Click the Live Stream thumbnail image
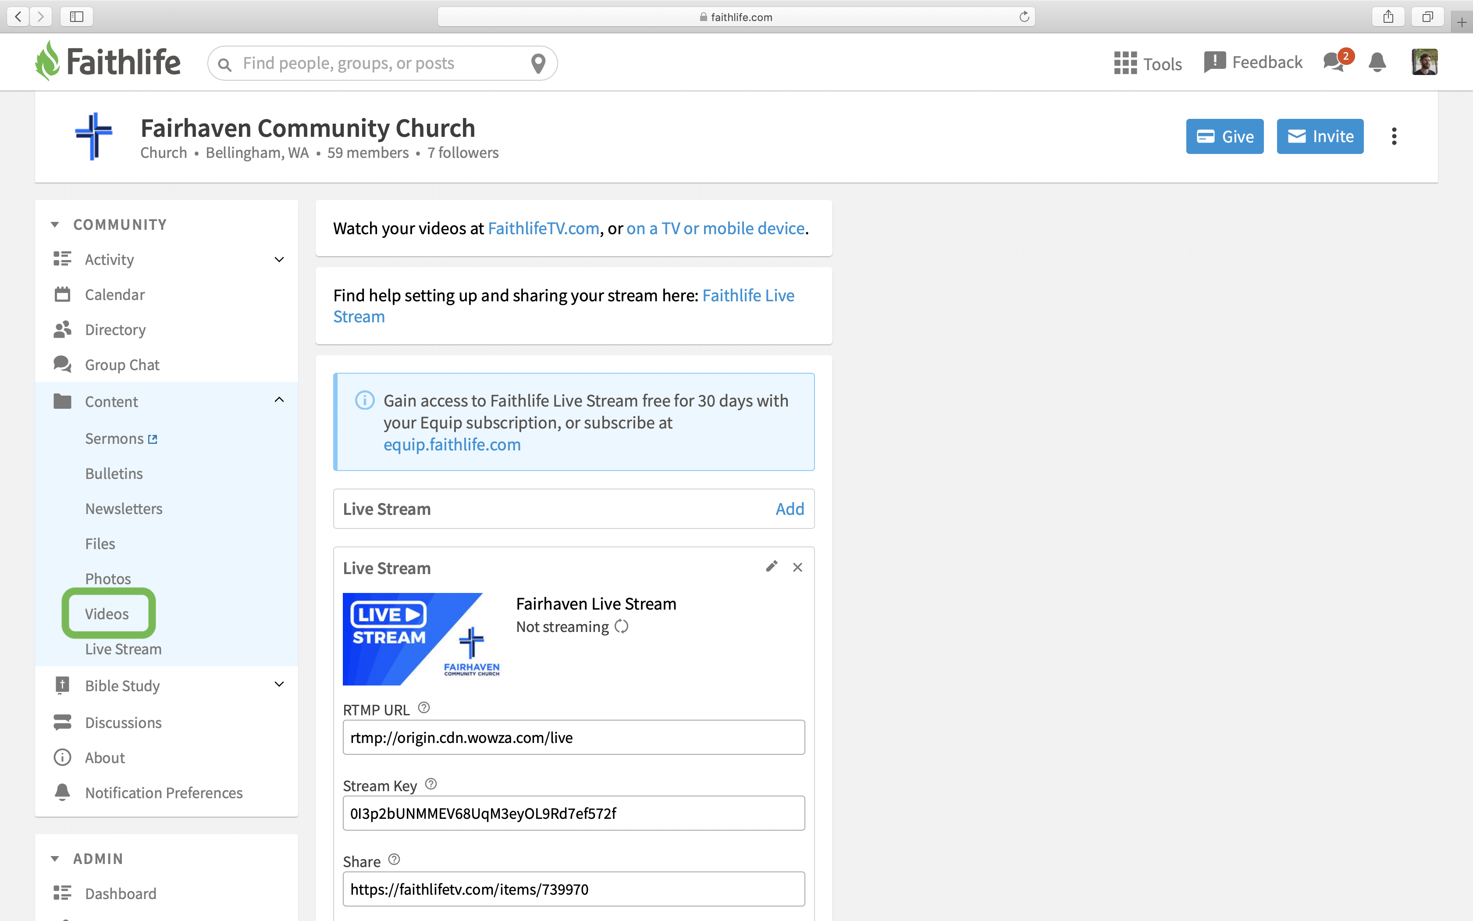 pos(421,639)
